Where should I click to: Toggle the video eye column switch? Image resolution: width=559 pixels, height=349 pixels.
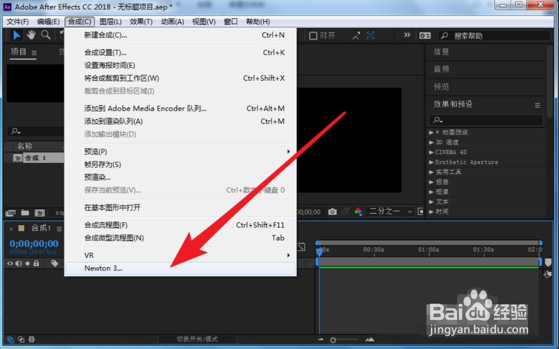click(x=10, y=264)
